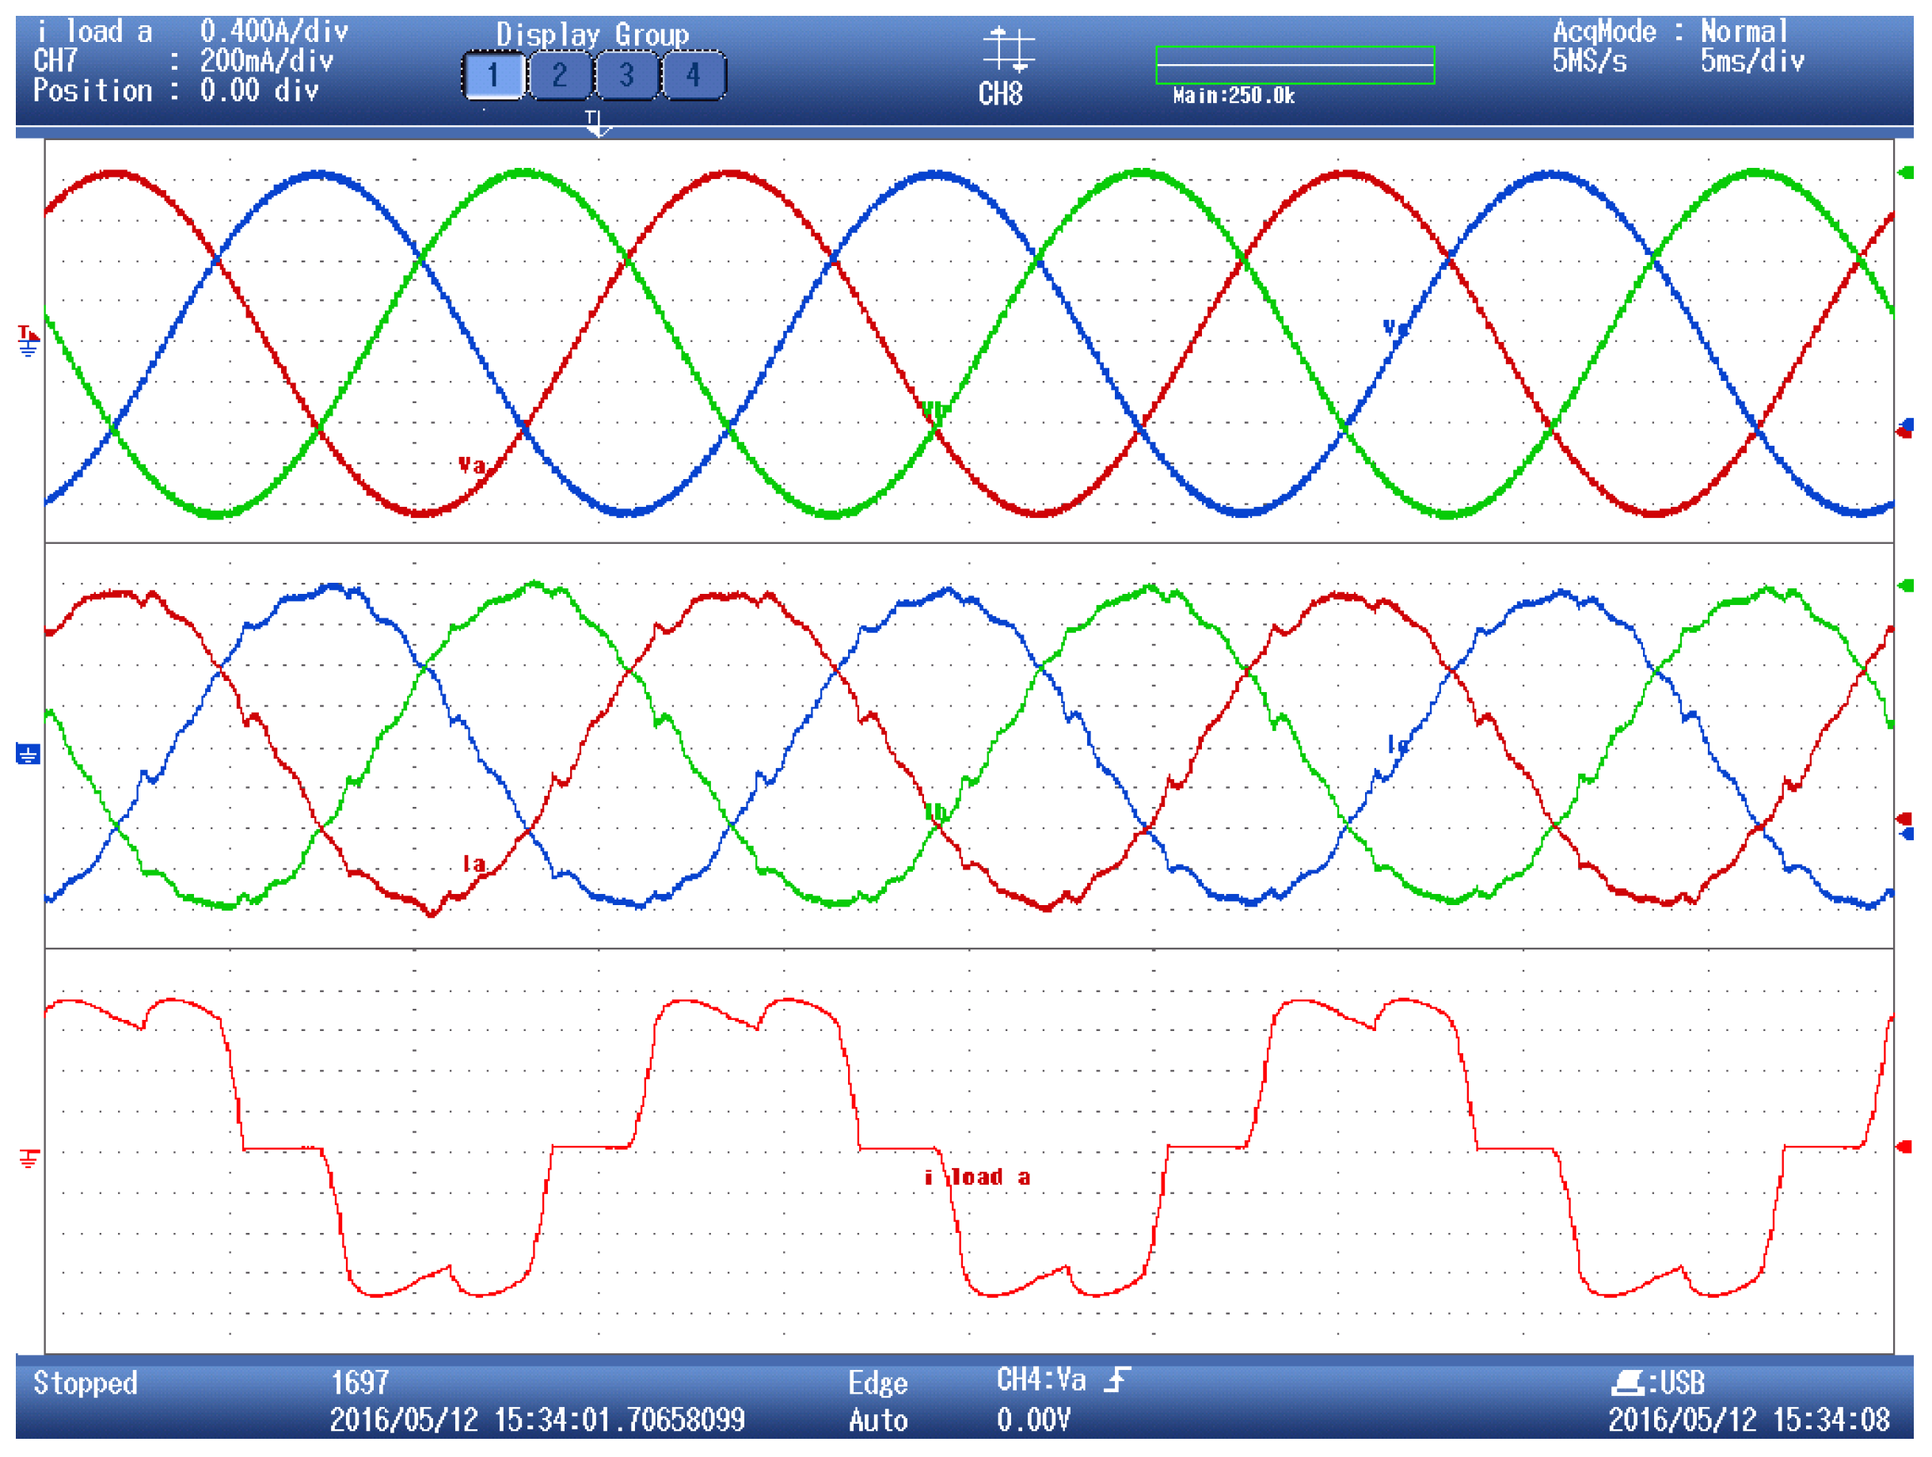Click the green arrow marker middle plot right edge
The width and height of the screenshot is (1932, 1457).
(1905, 586)
